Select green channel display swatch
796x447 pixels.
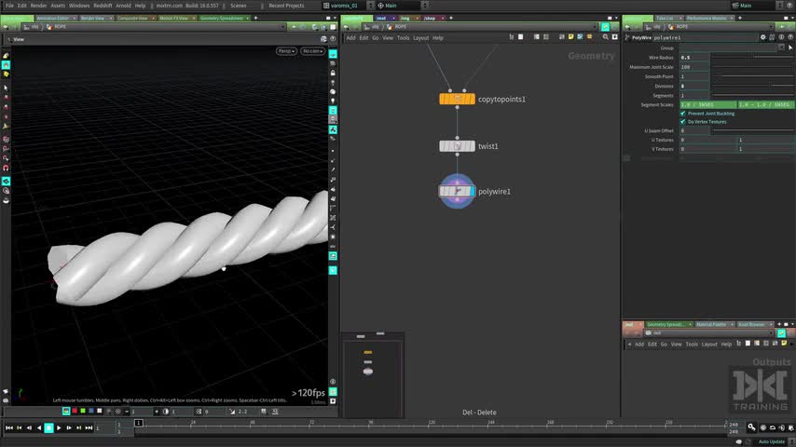83,411
